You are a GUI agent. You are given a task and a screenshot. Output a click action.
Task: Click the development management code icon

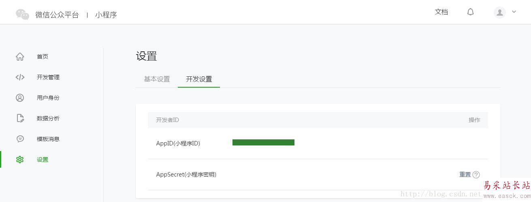20,77
